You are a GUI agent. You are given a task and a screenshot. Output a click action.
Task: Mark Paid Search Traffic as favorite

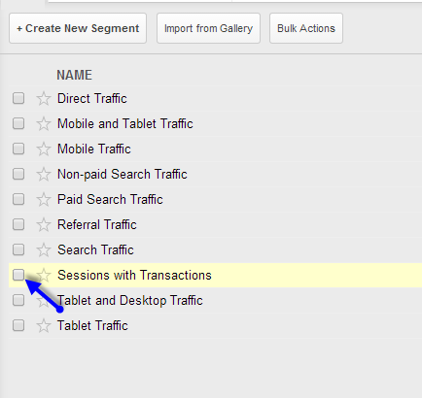point(44,200)
